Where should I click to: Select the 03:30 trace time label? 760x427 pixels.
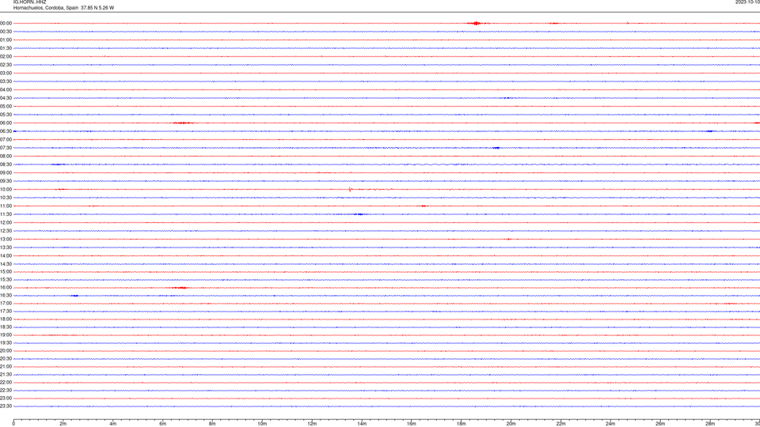(x=6, y=81)
